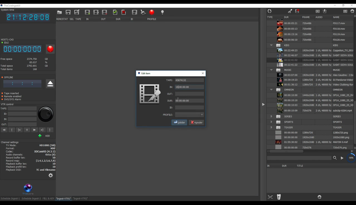
Task: Click the VTR mark-out brace button
Action: (50, 130)
